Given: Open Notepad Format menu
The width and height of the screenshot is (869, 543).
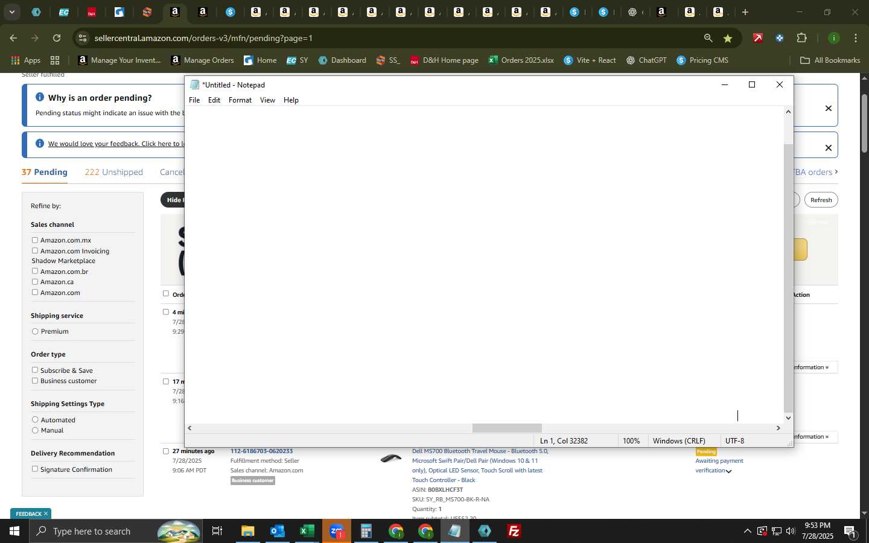Looking at the screenshot, I should [x=240, y=100].
